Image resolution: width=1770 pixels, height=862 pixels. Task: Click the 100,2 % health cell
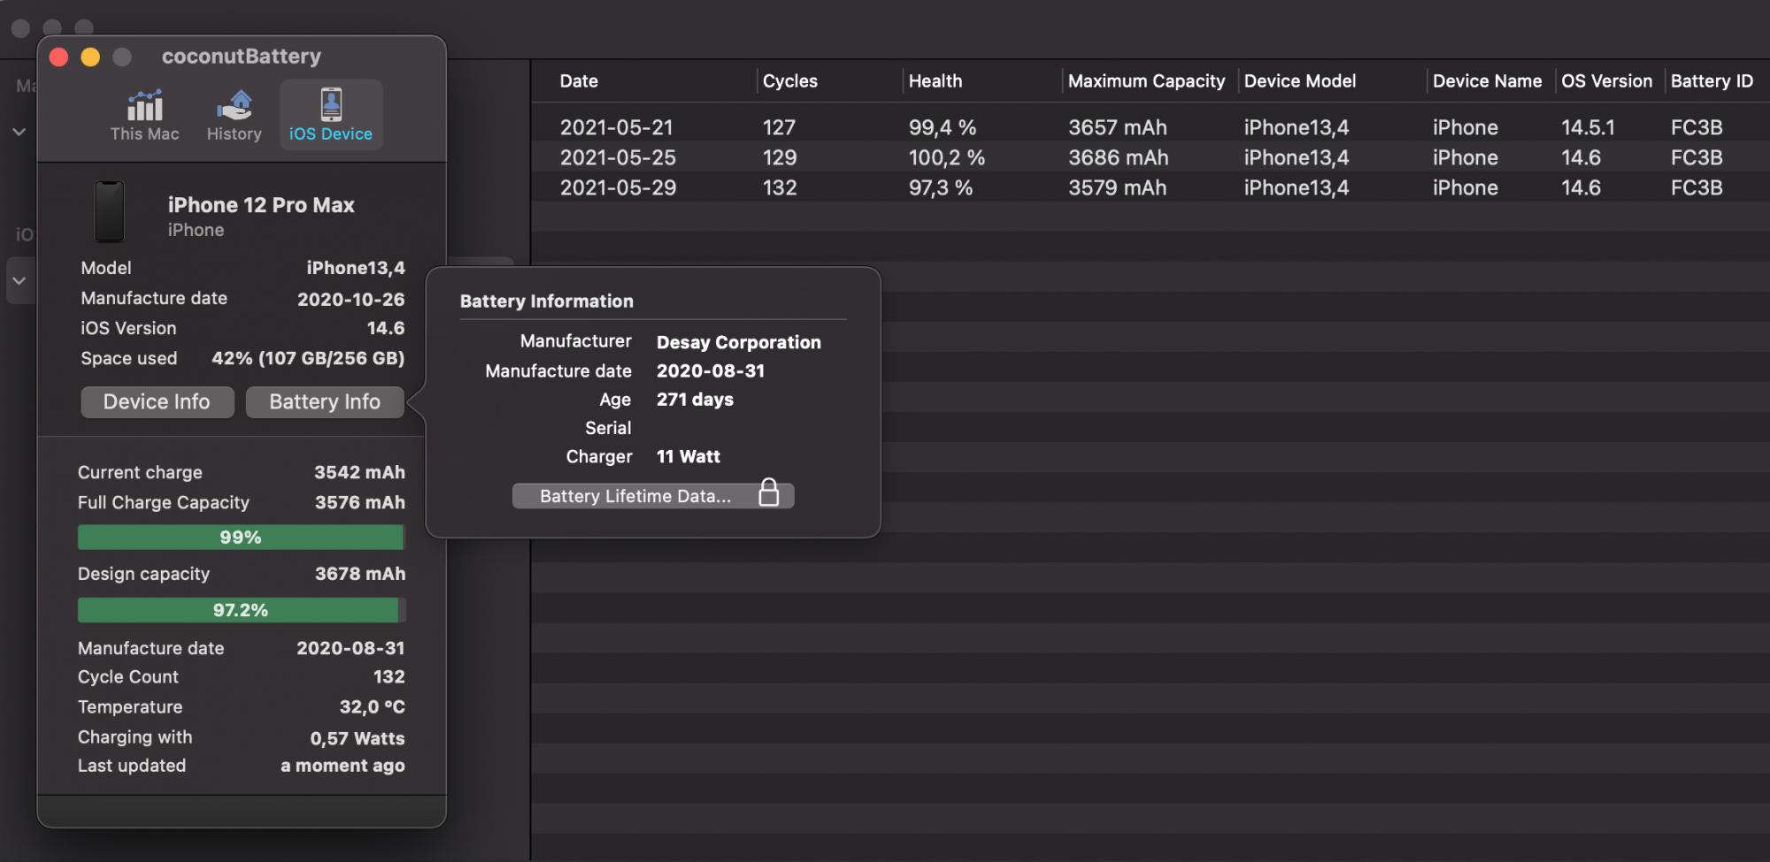947,157
